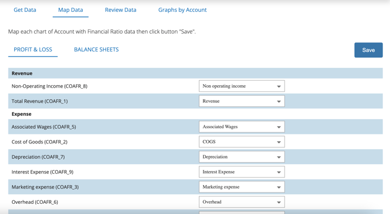
Task: Open the Interest Expense mapping dropdown
Action: pyautogui.click(x=241, y=172)
